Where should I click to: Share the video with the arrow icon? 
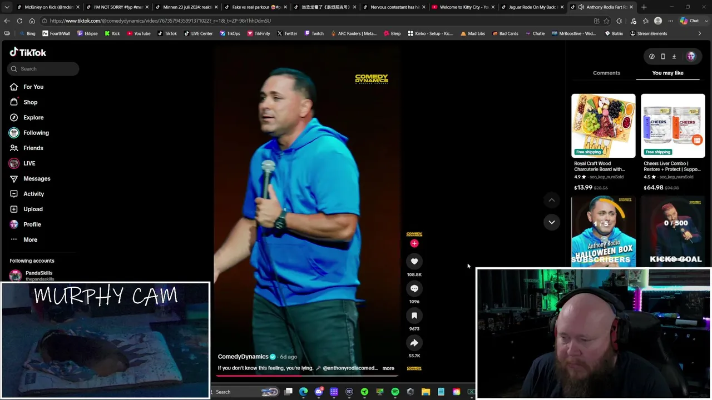pos(414,343)
